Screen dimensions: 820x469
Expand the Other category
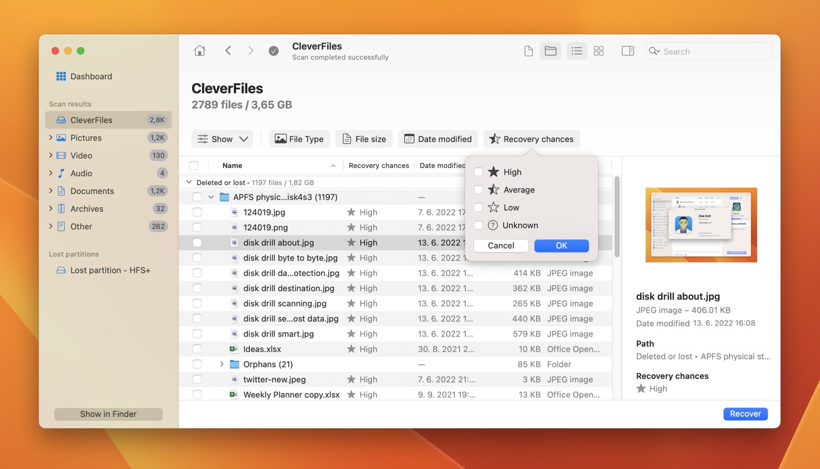[51, 226]
